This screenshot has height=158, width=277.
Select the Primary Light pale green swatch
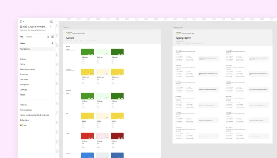point(102,52)
